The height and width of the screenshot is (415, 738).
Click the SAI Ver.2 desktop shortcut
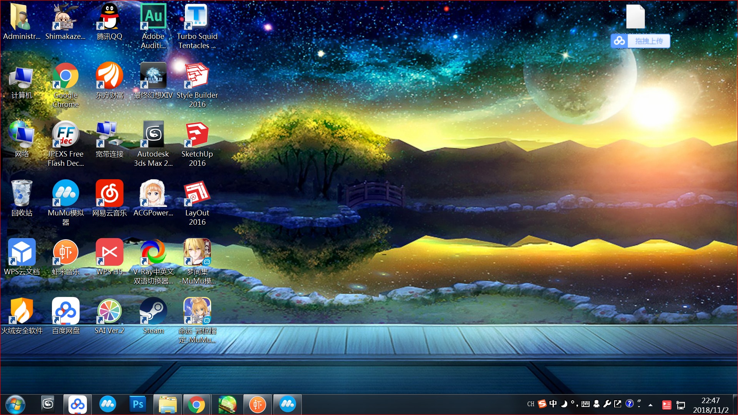[109, 316]
